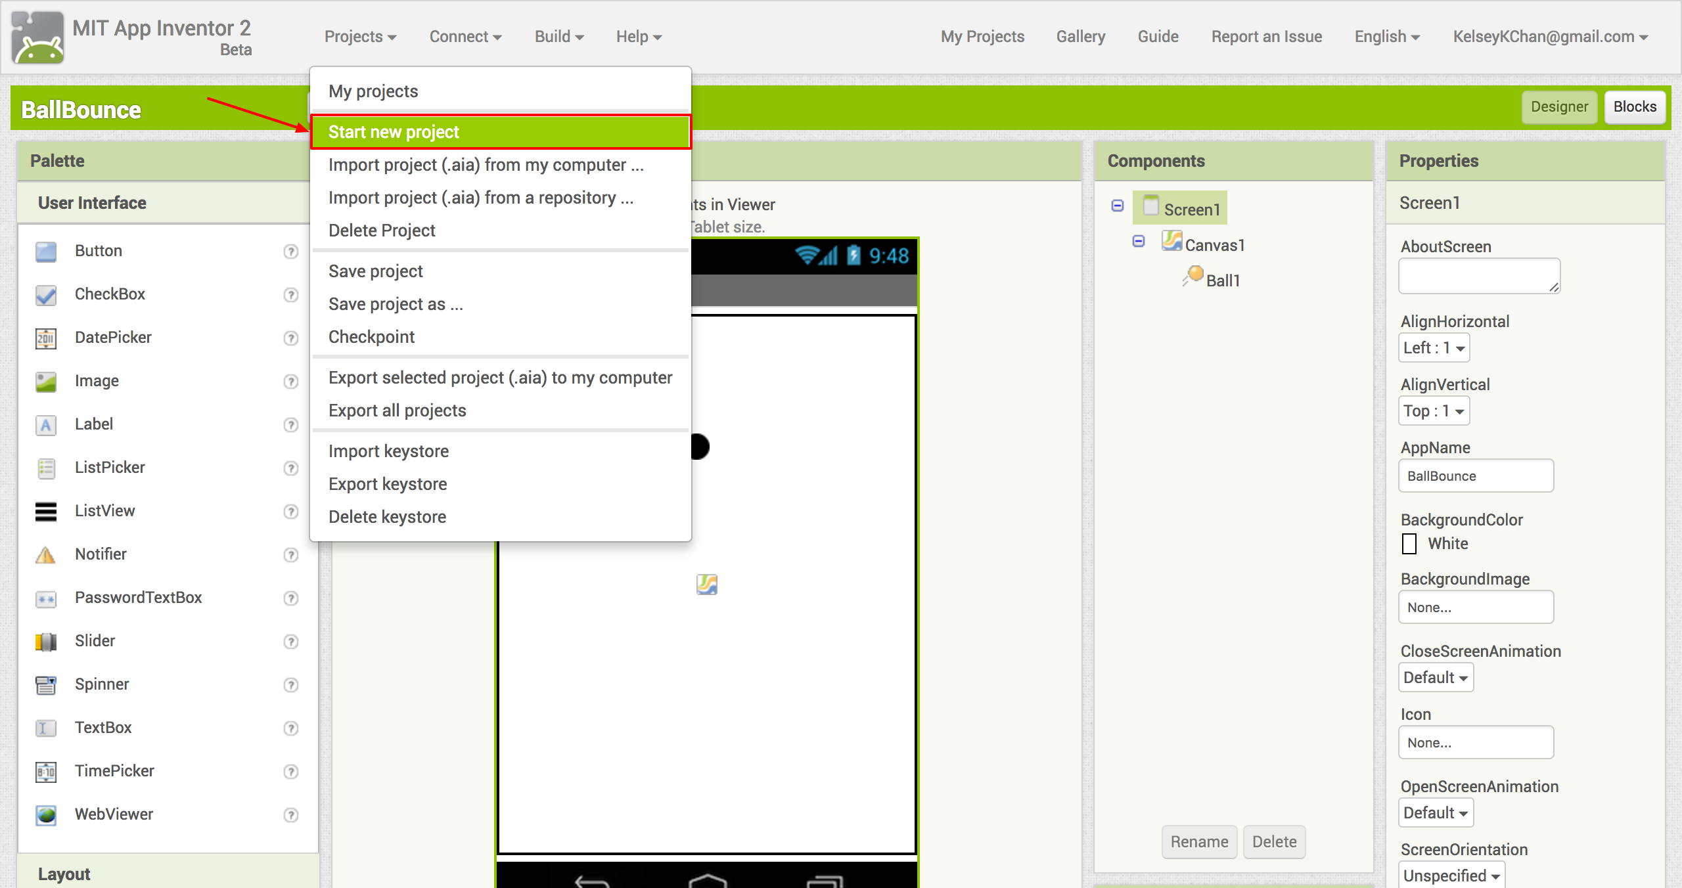Click the canvas icon inside the viewer

(707, 584)
